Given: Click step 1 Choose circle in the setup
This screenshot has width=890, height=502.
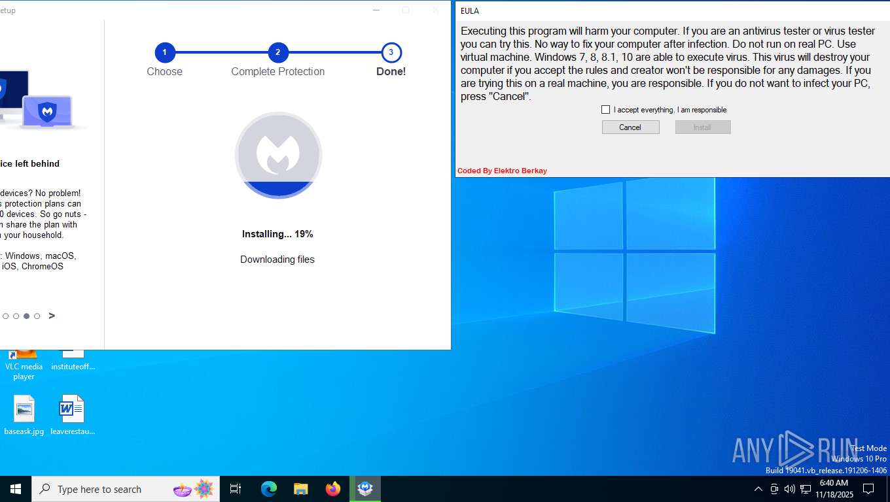Looking at the screenshot, I should (x=164, y=52).
